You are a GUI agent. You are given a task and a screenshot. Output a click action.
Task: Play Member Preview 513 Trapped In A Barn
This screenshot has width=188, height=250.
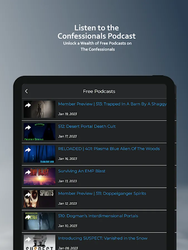[x=112, y=104]
